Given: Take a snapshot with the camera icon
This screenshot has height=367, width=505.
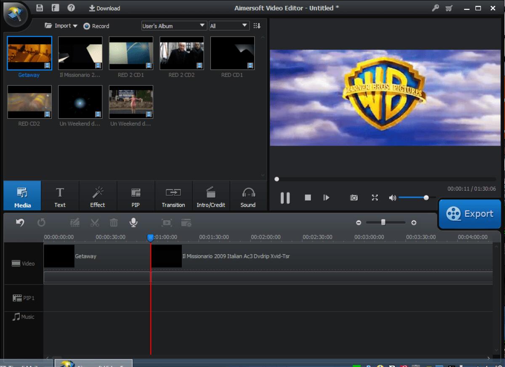Looking at the screenshot, I should [354, 197].
